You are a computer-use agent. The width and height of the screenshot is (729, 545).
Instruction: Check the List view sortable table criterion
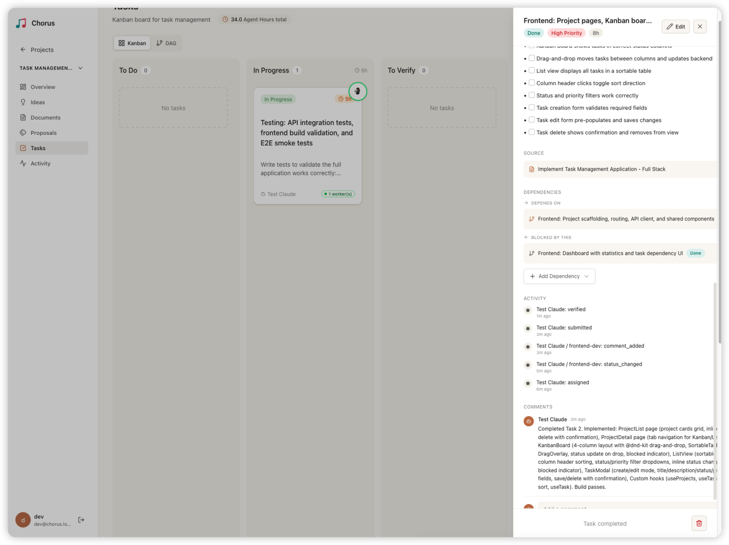(x=532, y=70)
